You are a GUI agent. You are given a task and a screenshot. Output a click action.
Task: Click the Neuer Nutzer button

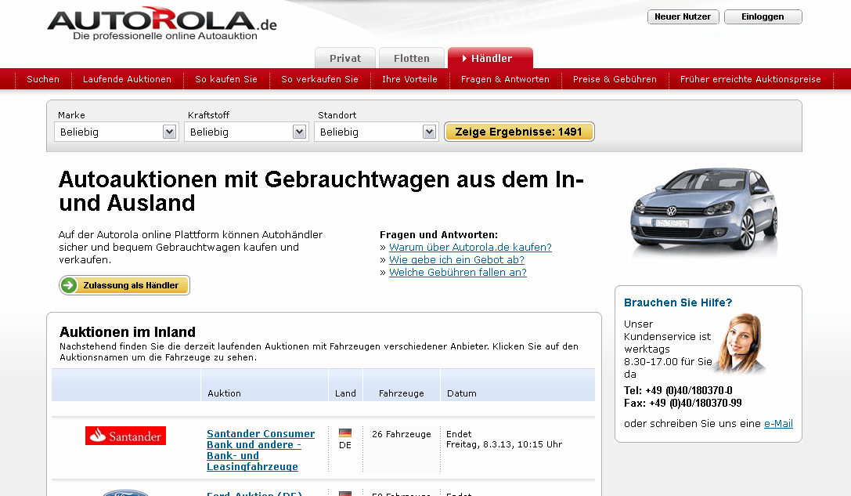683,16
